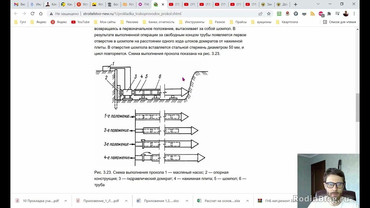Screen dimensions: 370x208
Task: Open a new browser tab
Action: [295, 4]
